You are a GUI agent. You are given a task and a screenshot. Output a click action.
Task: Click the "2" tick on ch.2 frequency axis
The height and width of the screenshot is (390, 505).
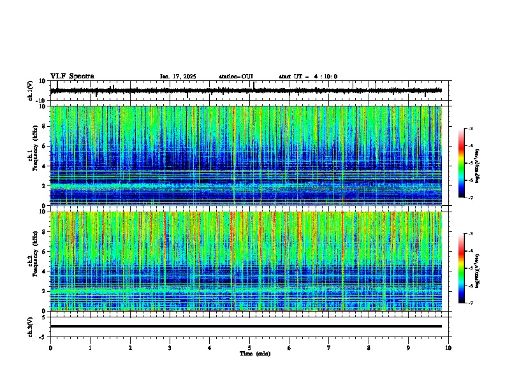point(44,291)
